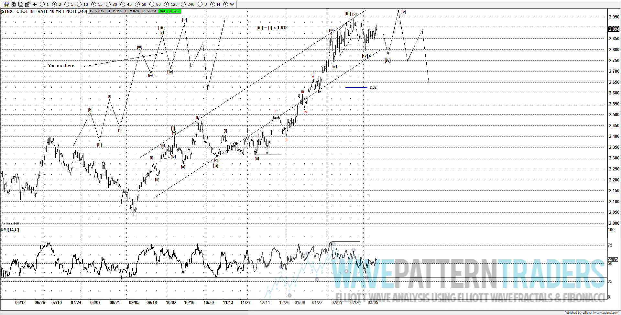
Task: Click the single-page arrows icon beside Link
Action: point(14,4)
